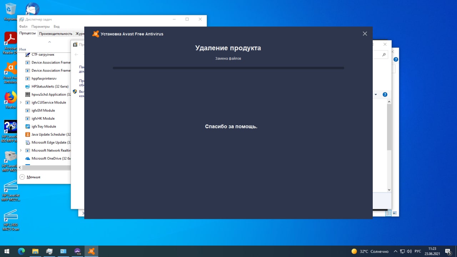Click the purple taskbar icon with 533 badge

click(x=77, y=251)
